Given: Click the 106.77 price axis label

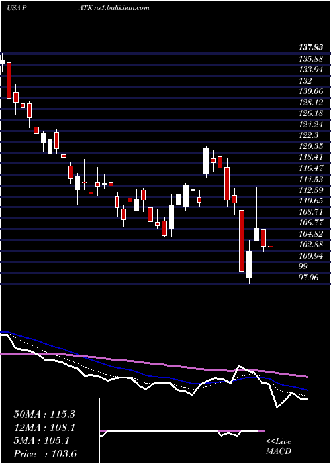Looking at the screenshot, I should [x=311, y=223].
